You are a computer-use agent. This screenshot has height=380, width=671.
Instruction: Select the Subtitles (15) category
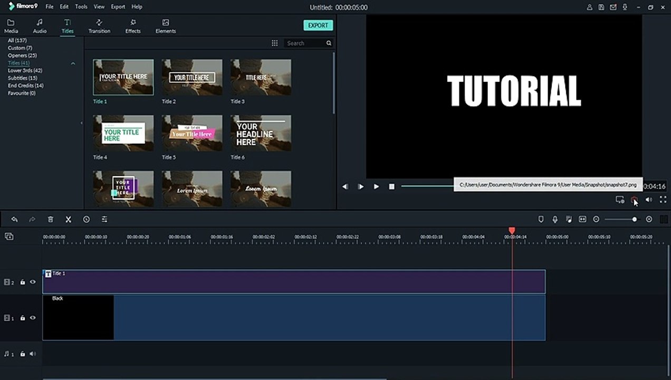click(22, 78)
